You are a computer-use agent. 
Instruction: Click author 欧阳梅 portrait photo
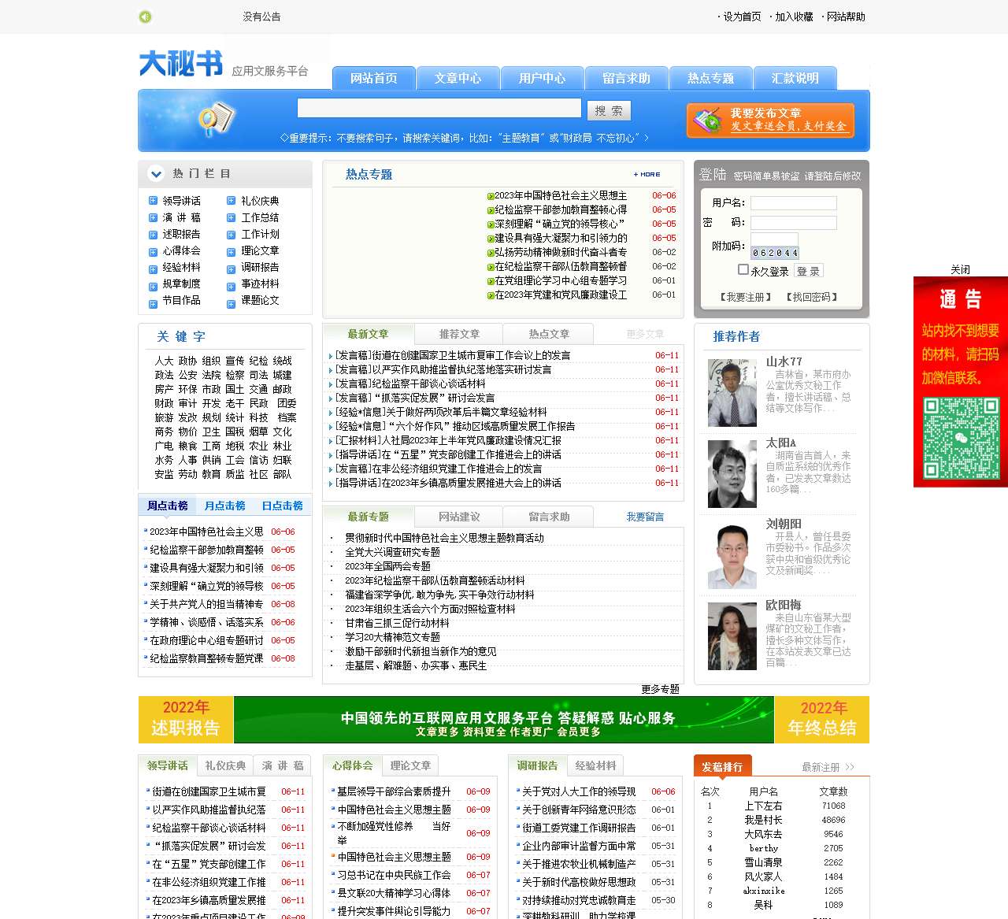[x=732, y=636]
